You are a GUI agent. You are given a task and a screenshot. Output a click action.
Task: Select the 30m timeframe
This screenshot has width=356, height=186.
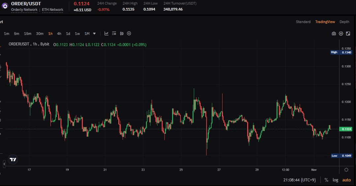40,34
